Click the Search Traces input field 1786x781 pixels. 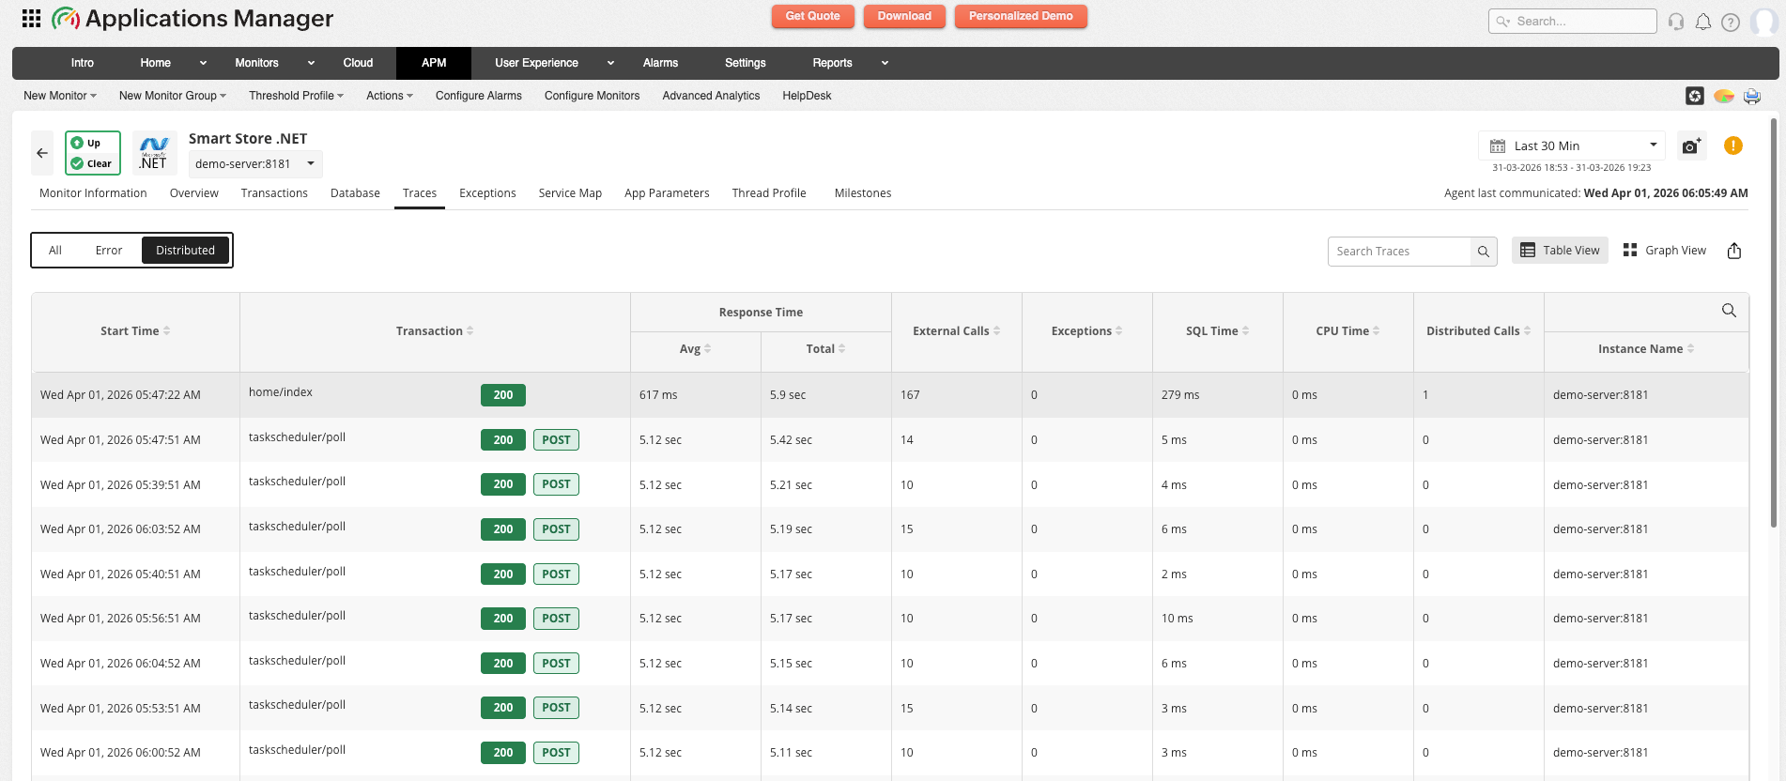(1399, 252)
